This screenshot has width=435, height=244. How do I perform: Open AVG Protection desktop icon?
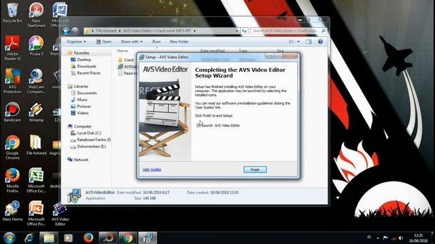coord(12,81)
